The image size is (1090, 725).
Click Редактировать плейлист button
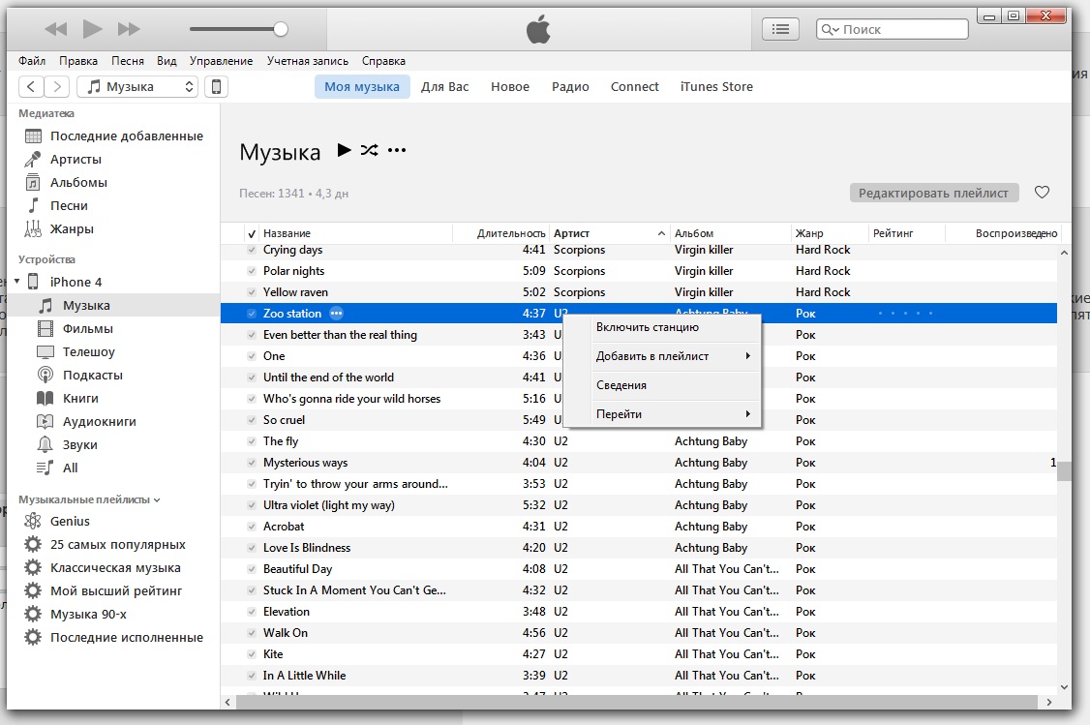933,194
